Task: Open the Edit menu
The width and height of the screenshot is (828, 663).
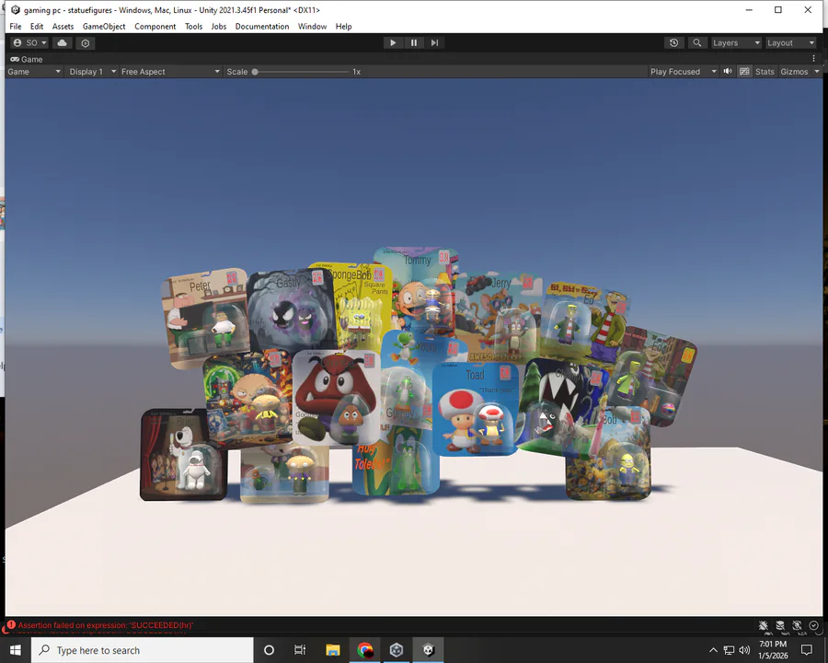Action: [37, 27]
